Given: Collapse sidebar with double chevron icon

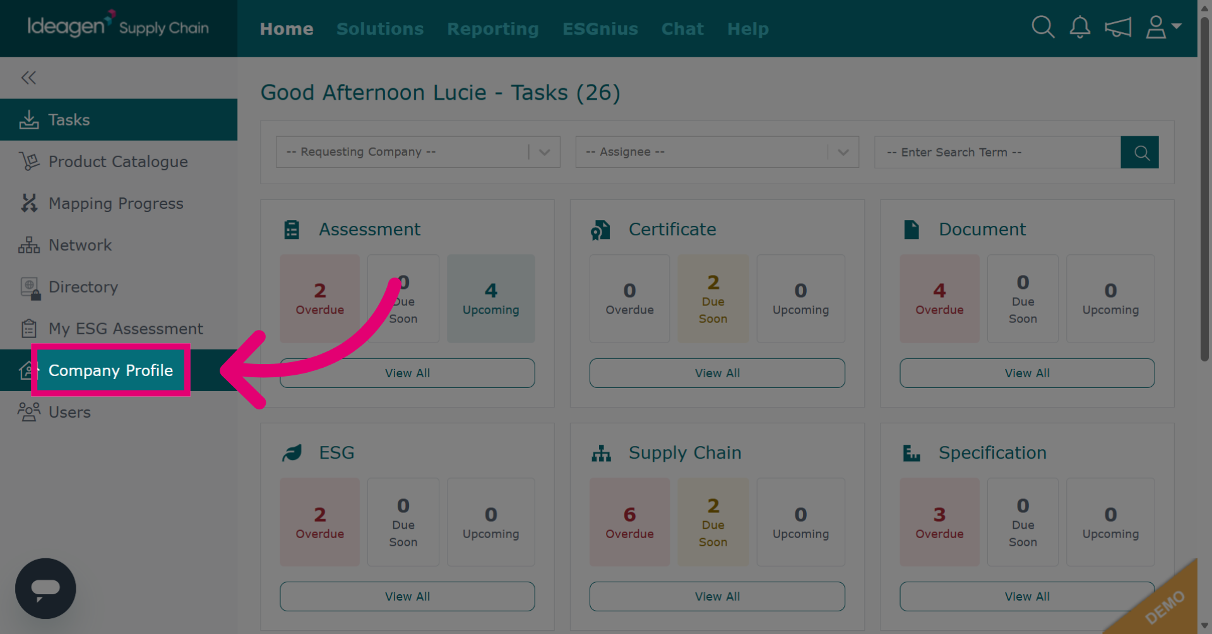Looking at the screenshot, I should (28, 78).
